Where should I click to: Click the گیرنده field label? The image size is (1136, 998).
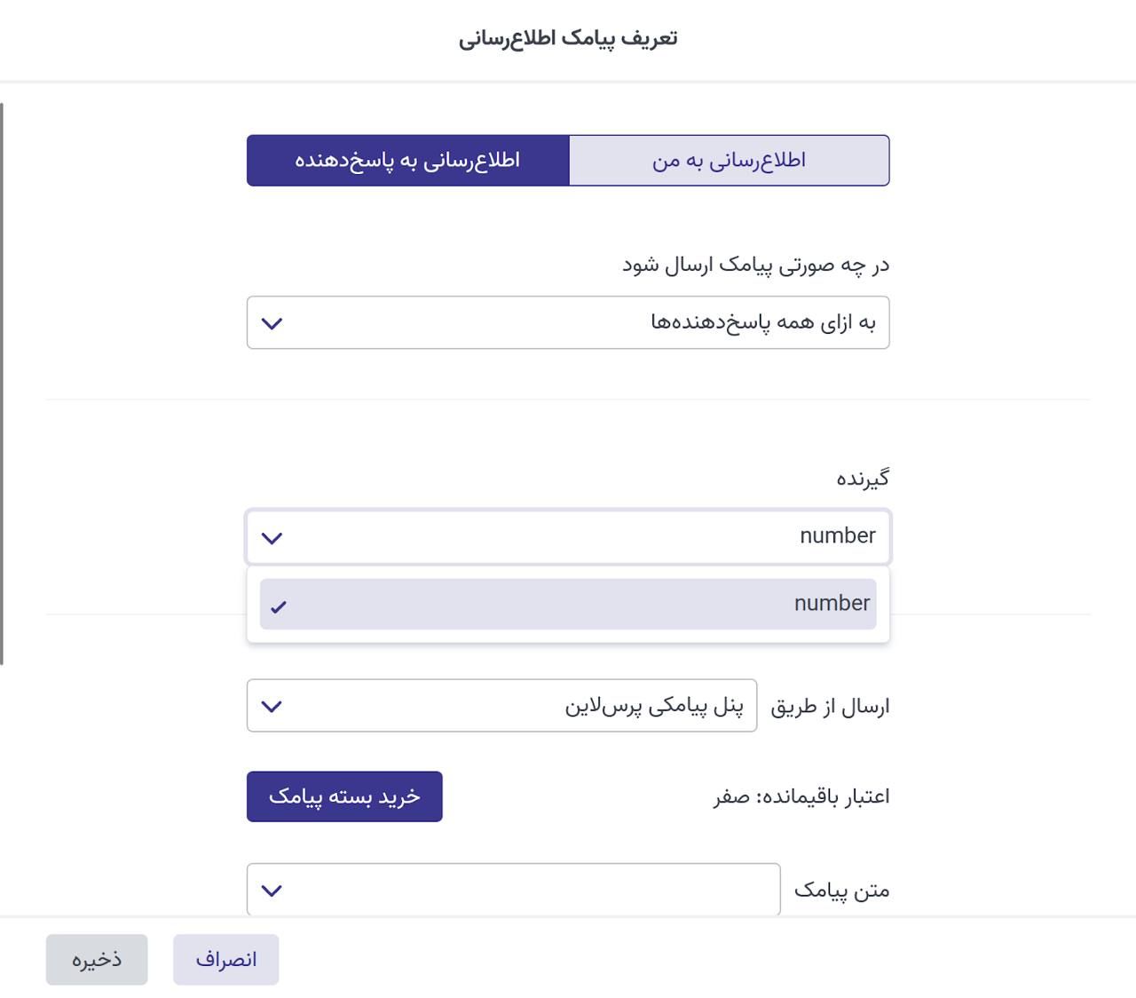pos(863,479)
